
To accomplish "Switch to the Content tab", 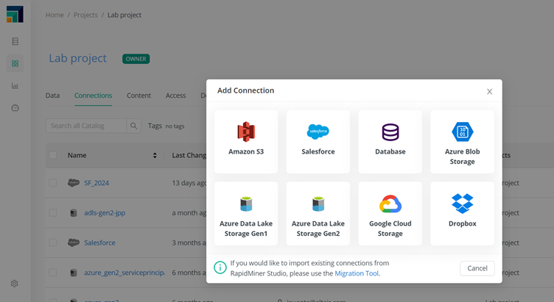I will point(138,96).
